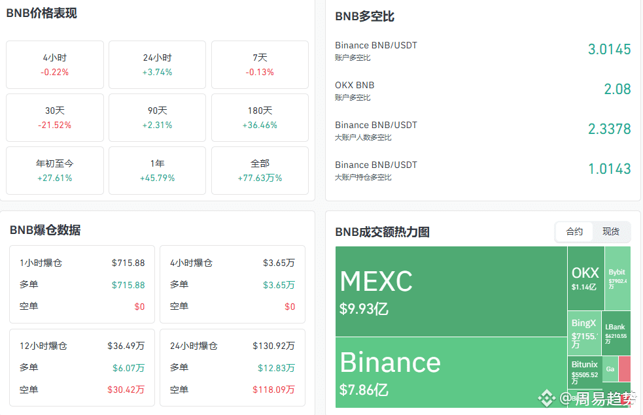Select the 24小时 price performance card
This screenshot has height=415, width=643.
pos(157,65)
